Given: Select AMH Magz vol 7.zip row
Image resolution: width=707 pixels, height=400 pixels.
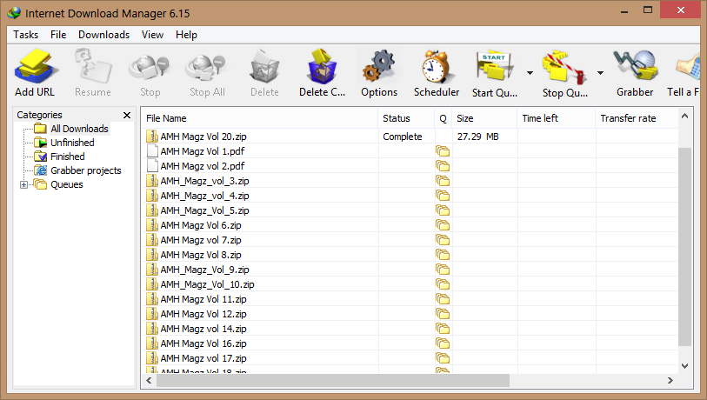Looking at the screenshot, I should coord(410,240).
